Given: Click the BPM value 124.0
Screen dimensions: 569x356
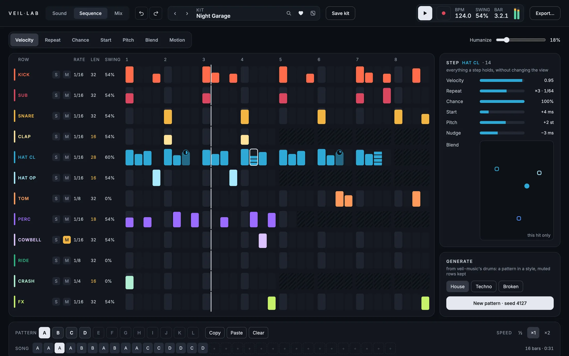Looking at the screenshot, I should pyautogui.click(x=463, y=16).
